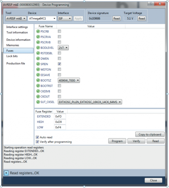This screenshot has width=169, height=188.
Task: Click the green status icon beside BOOTSZ
Action: point(38,80)
